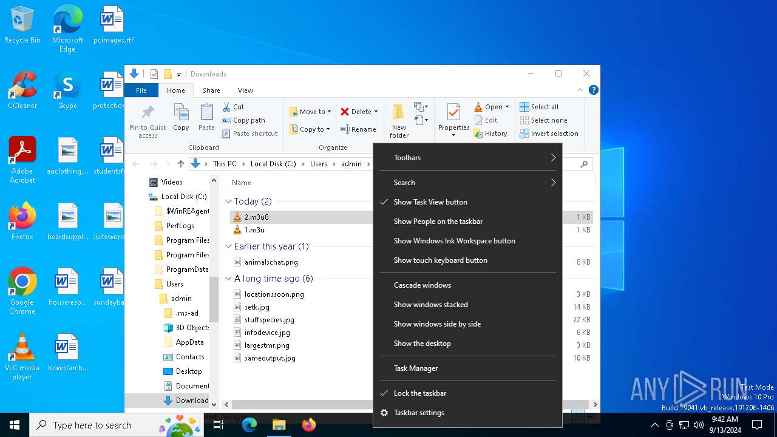The image size is (777, 437).
Task: Create a New folder
Action: coord(399,121)
